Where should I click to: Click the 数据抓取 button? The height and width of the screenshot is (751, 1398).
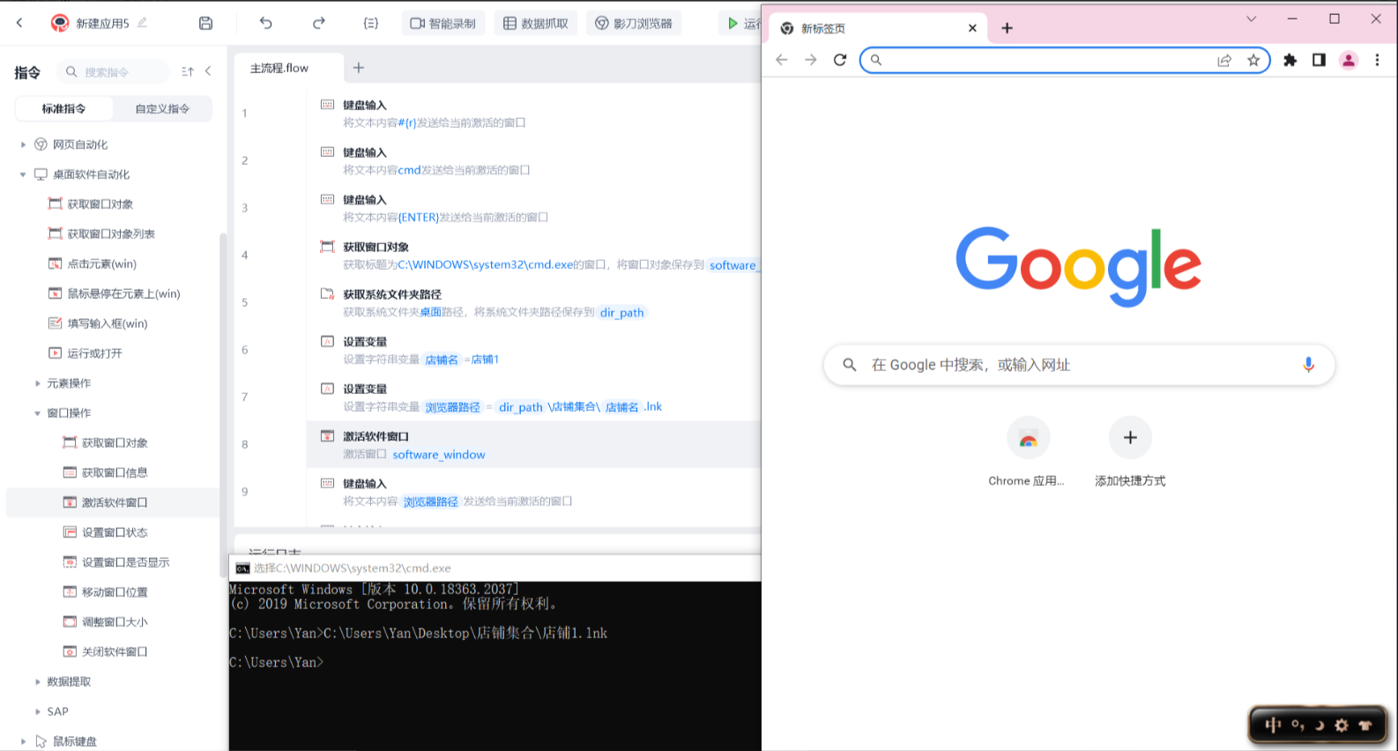[536, 23]
